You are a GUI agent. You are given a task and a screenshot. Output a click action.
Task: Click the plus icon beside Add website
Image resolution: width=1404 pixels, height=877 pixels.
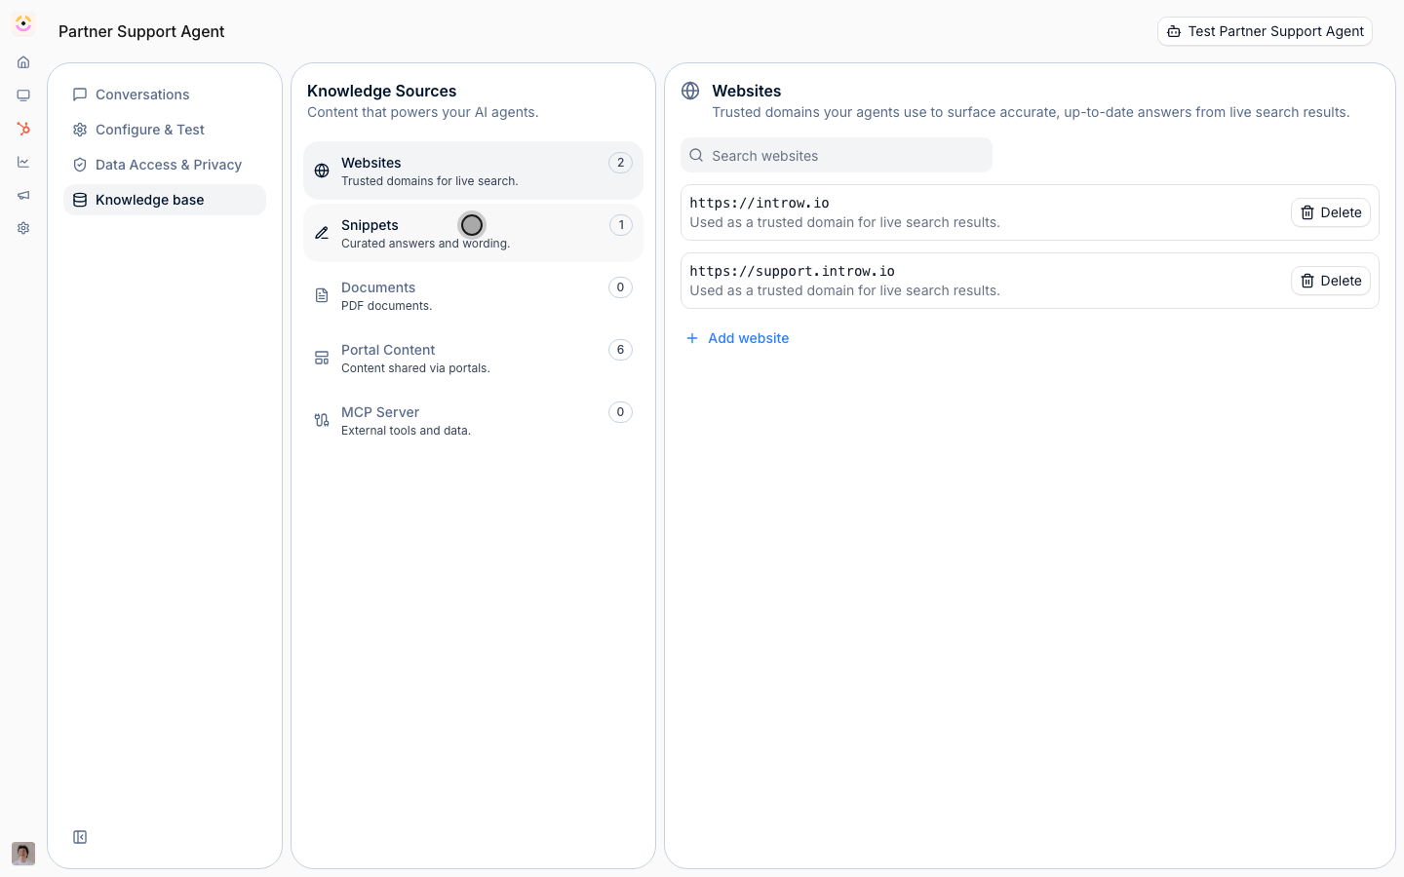(692, 338)
